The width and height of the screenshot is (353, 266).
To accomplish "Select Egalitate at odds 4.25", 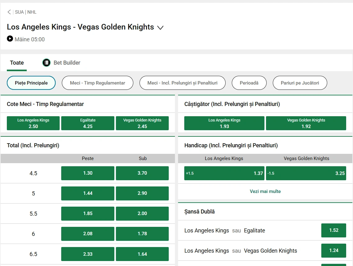I will tap(88, 123).
